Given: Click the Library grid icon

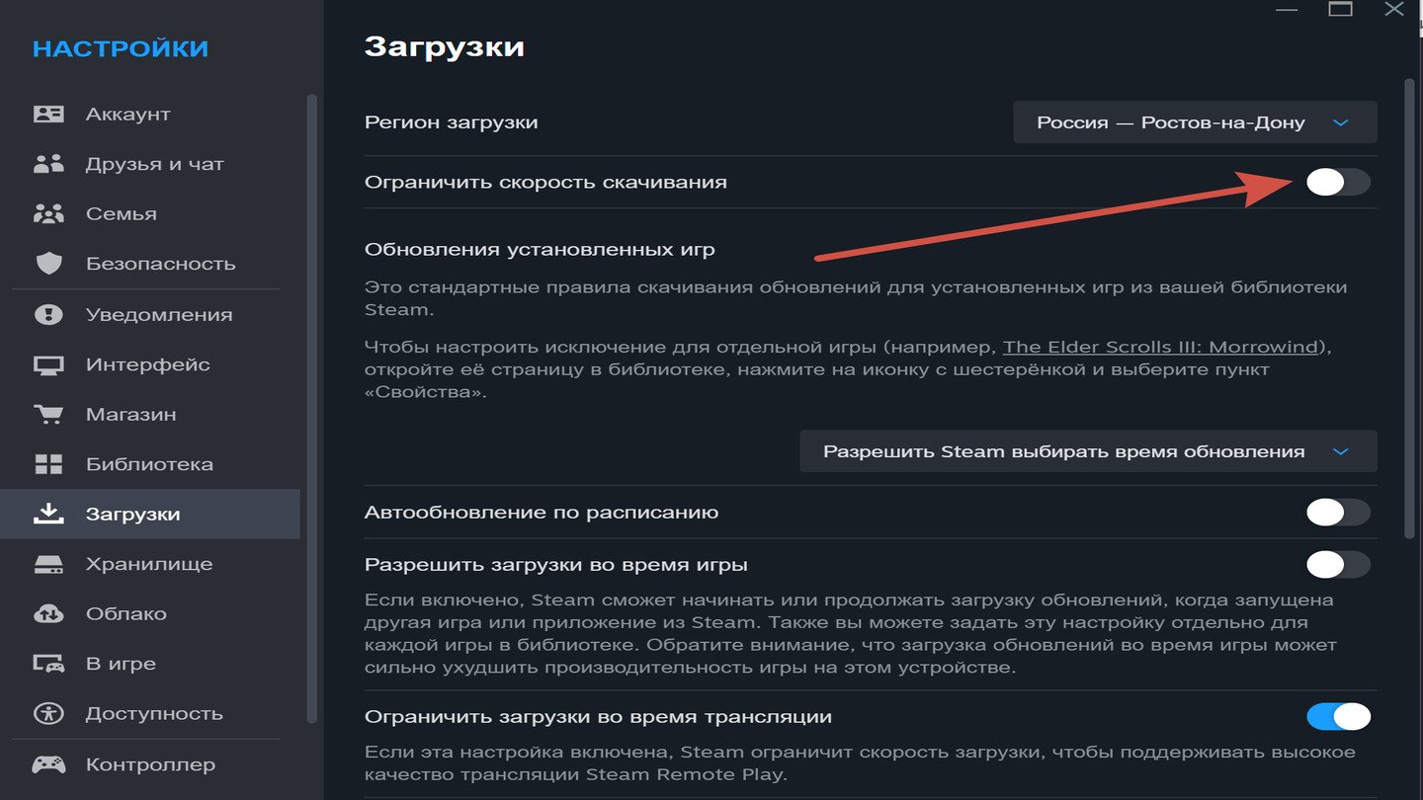Looking at the screenshot, I should click(x=48, y=464).
